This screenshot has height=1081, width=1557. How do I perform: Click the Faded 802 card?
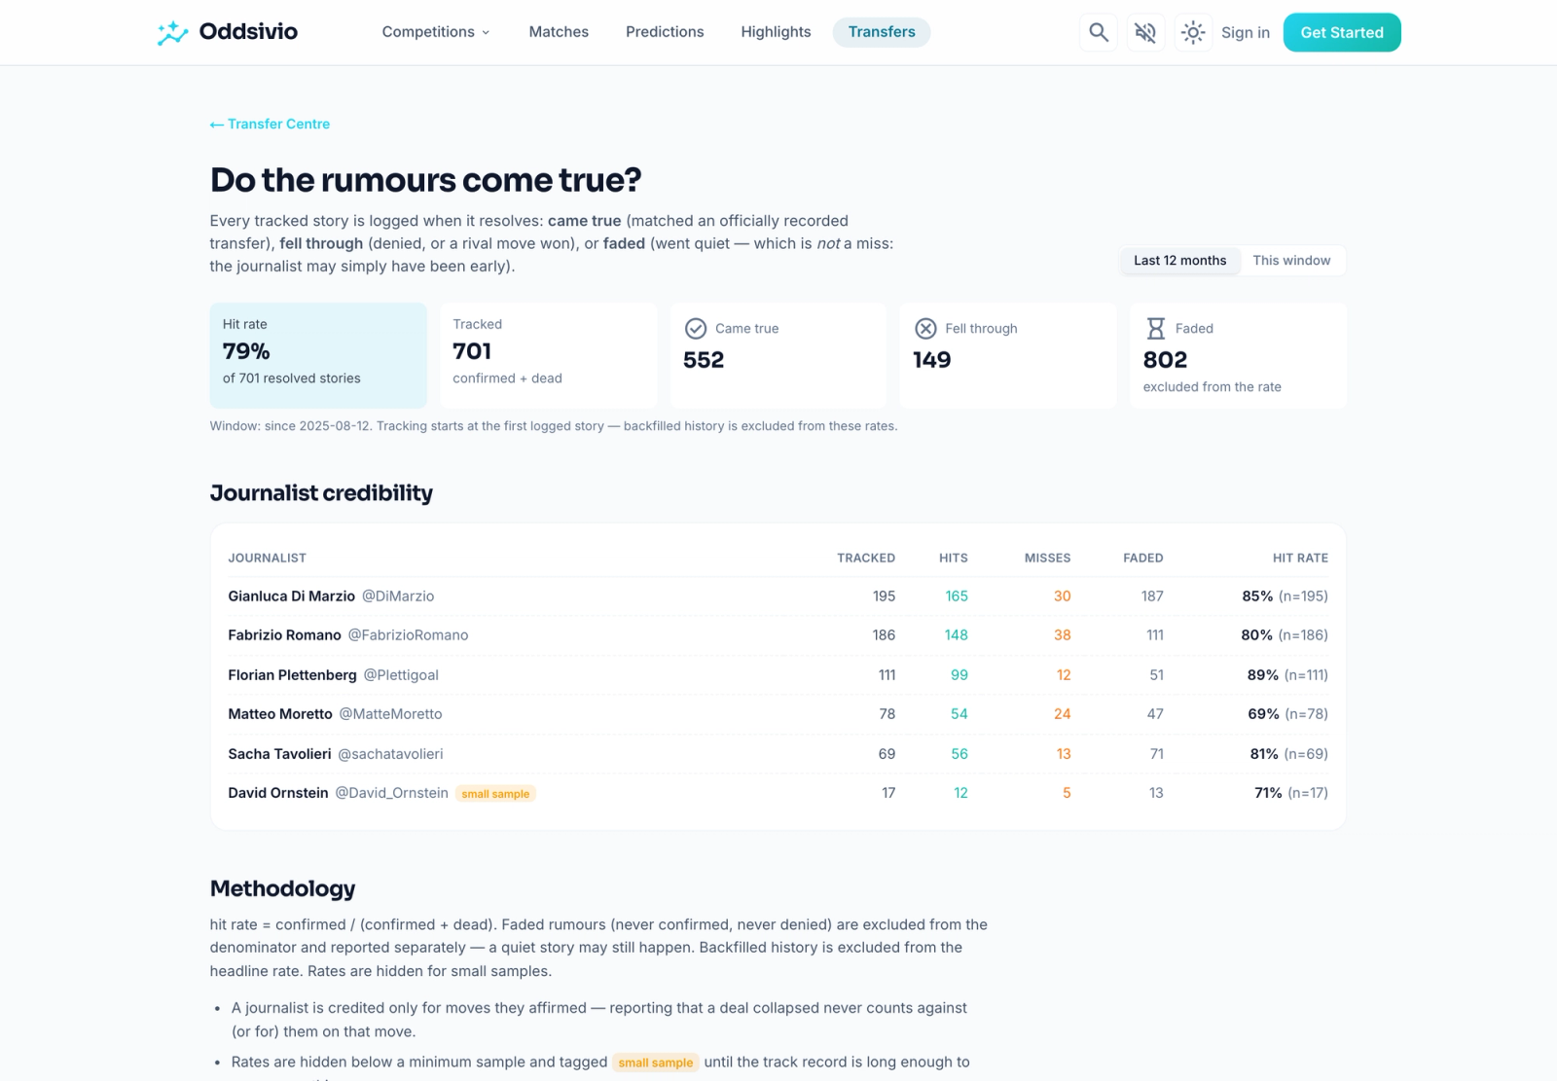tap(1238, 355)
